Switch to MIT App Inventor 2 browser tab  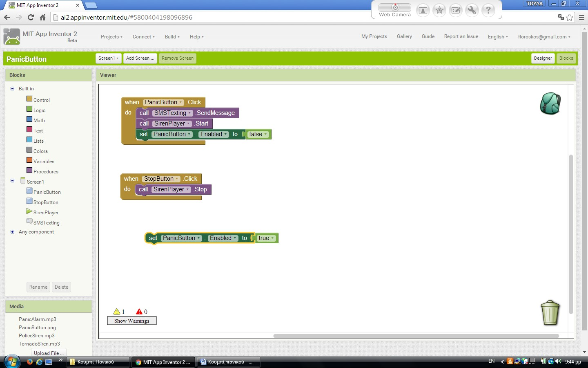point(44,5)
